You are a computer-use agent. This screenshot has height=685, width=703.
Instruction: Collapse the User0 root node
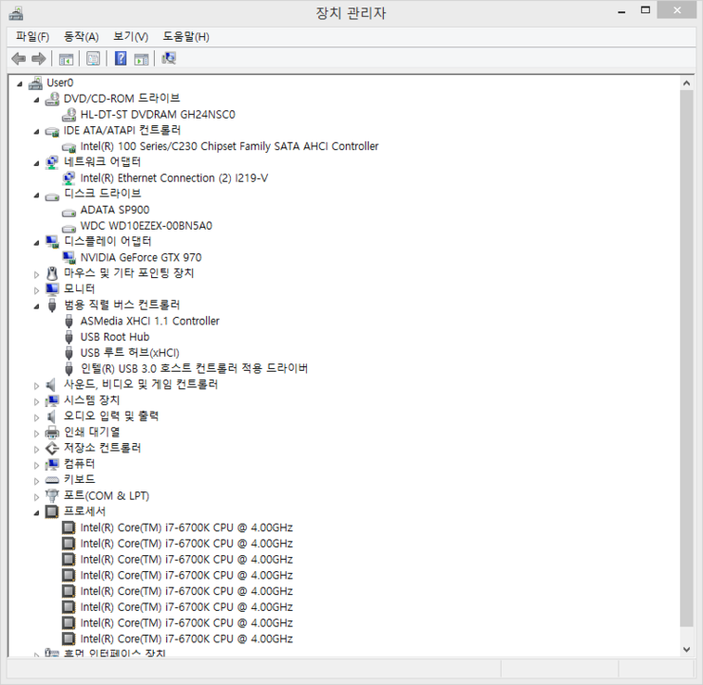click(19, 83)
